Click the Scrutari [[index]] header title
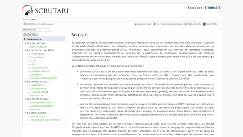The height and width of the screenshot is (137, 243). pyautogui.click(x=204, y=8)
